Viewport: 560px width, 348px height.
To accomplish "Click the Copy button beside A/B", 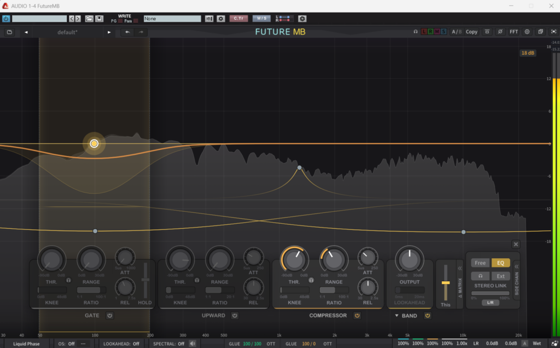I will coord(471,32).
